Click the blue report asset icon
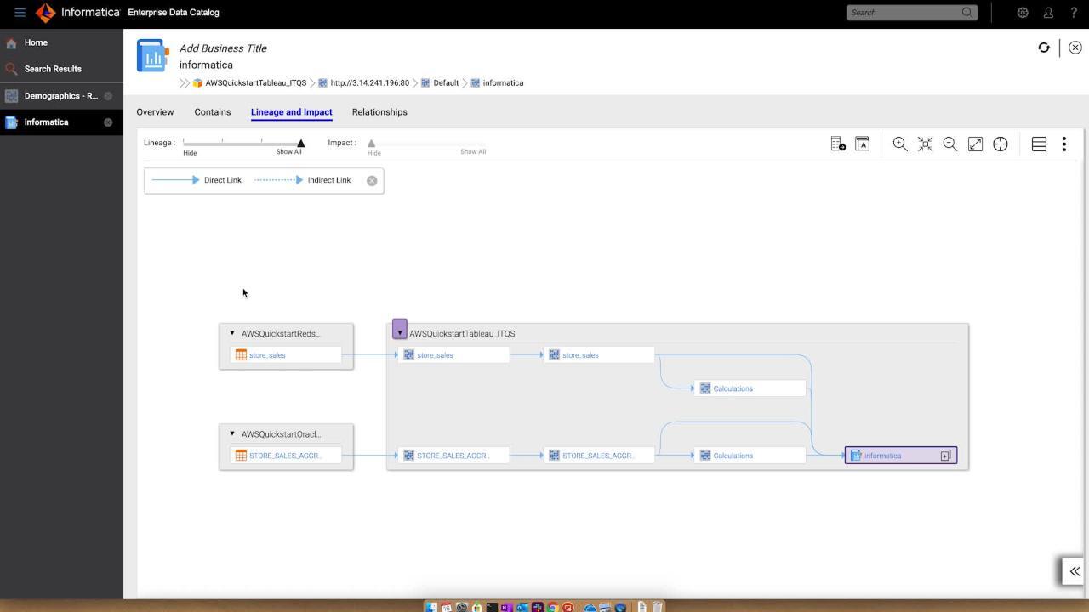Image resolution: width=1089 pixels, height=612 pixels. point(153,55)
